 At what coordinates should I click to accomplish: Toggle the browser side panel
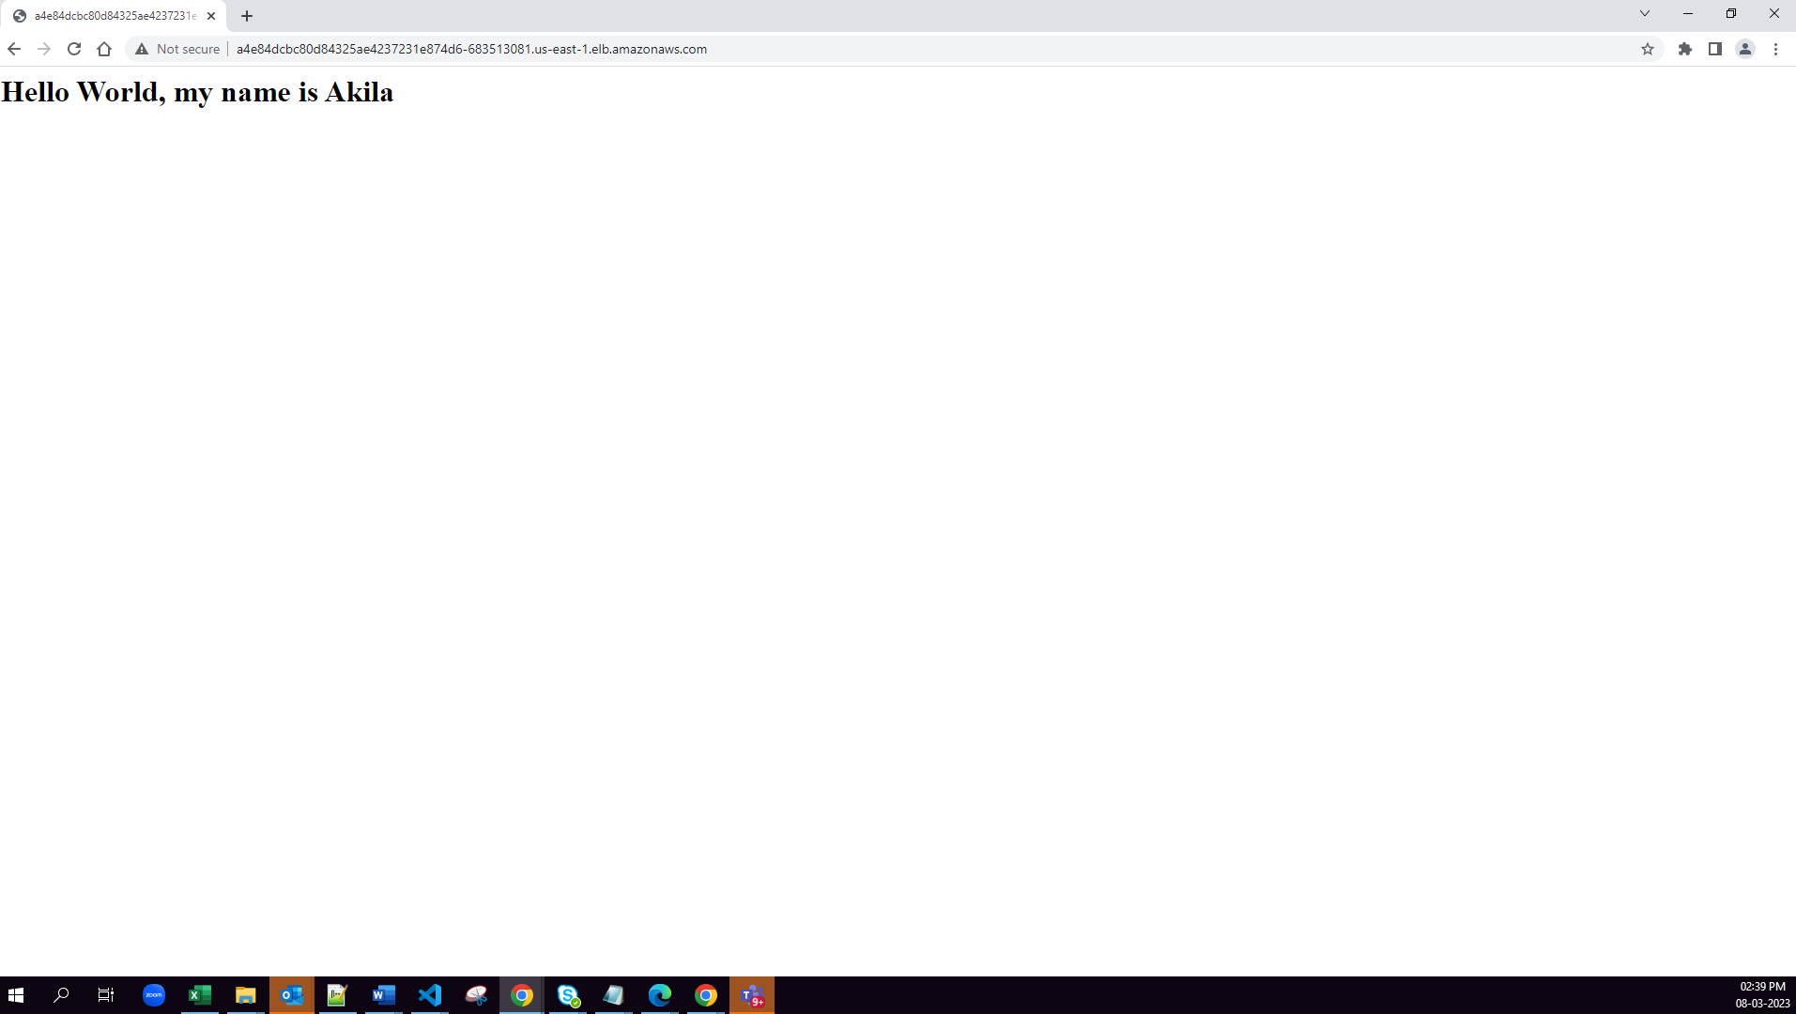coord(1715,49)
